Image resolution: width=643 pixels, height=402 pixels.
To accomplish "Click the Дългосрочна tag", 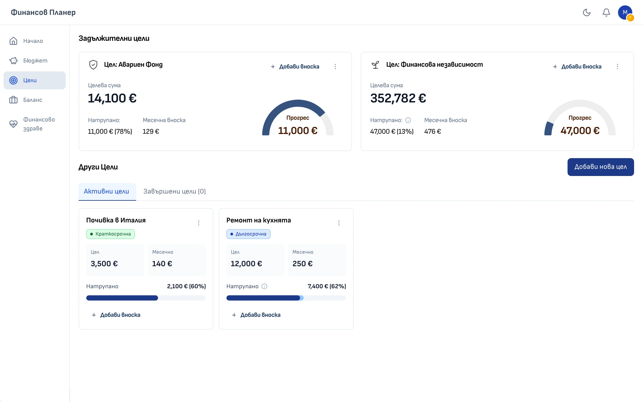I will click(248, 234).
